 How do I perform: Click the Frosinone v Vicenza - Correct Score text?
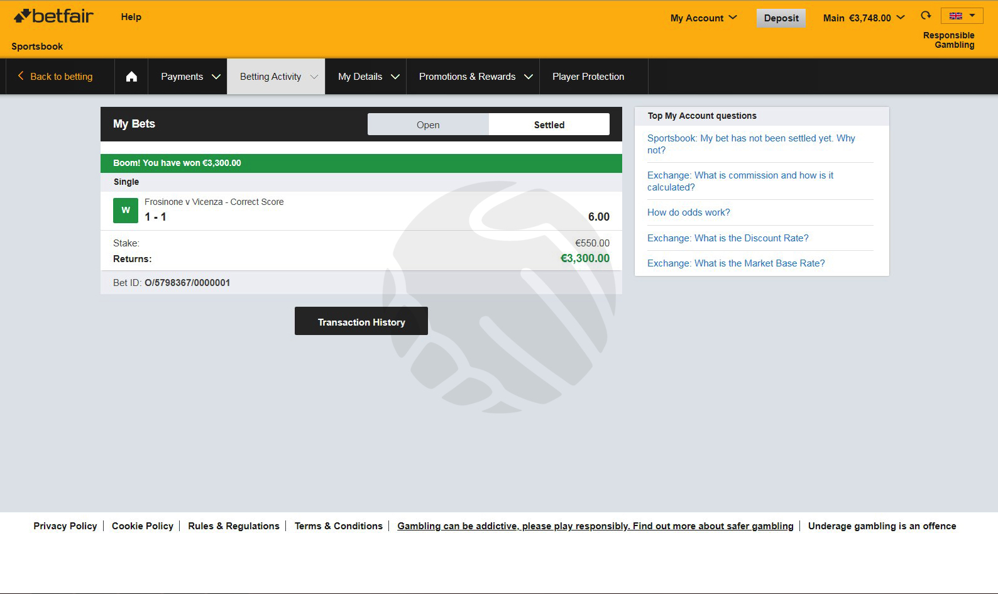coord(214,202)
